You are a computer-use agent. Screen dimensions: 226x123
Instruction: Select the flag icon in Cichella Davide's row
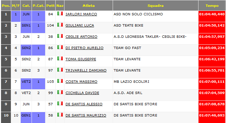(60, 92)
